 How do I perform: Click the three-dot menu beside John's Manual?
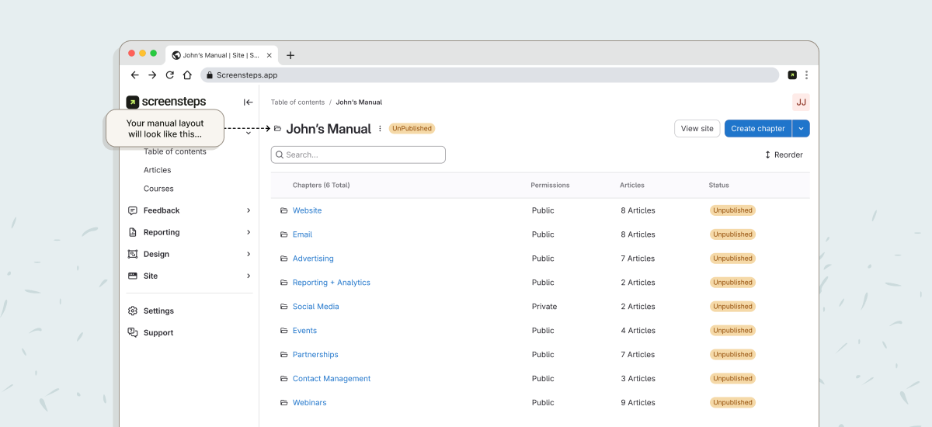(x=380, y=129)
